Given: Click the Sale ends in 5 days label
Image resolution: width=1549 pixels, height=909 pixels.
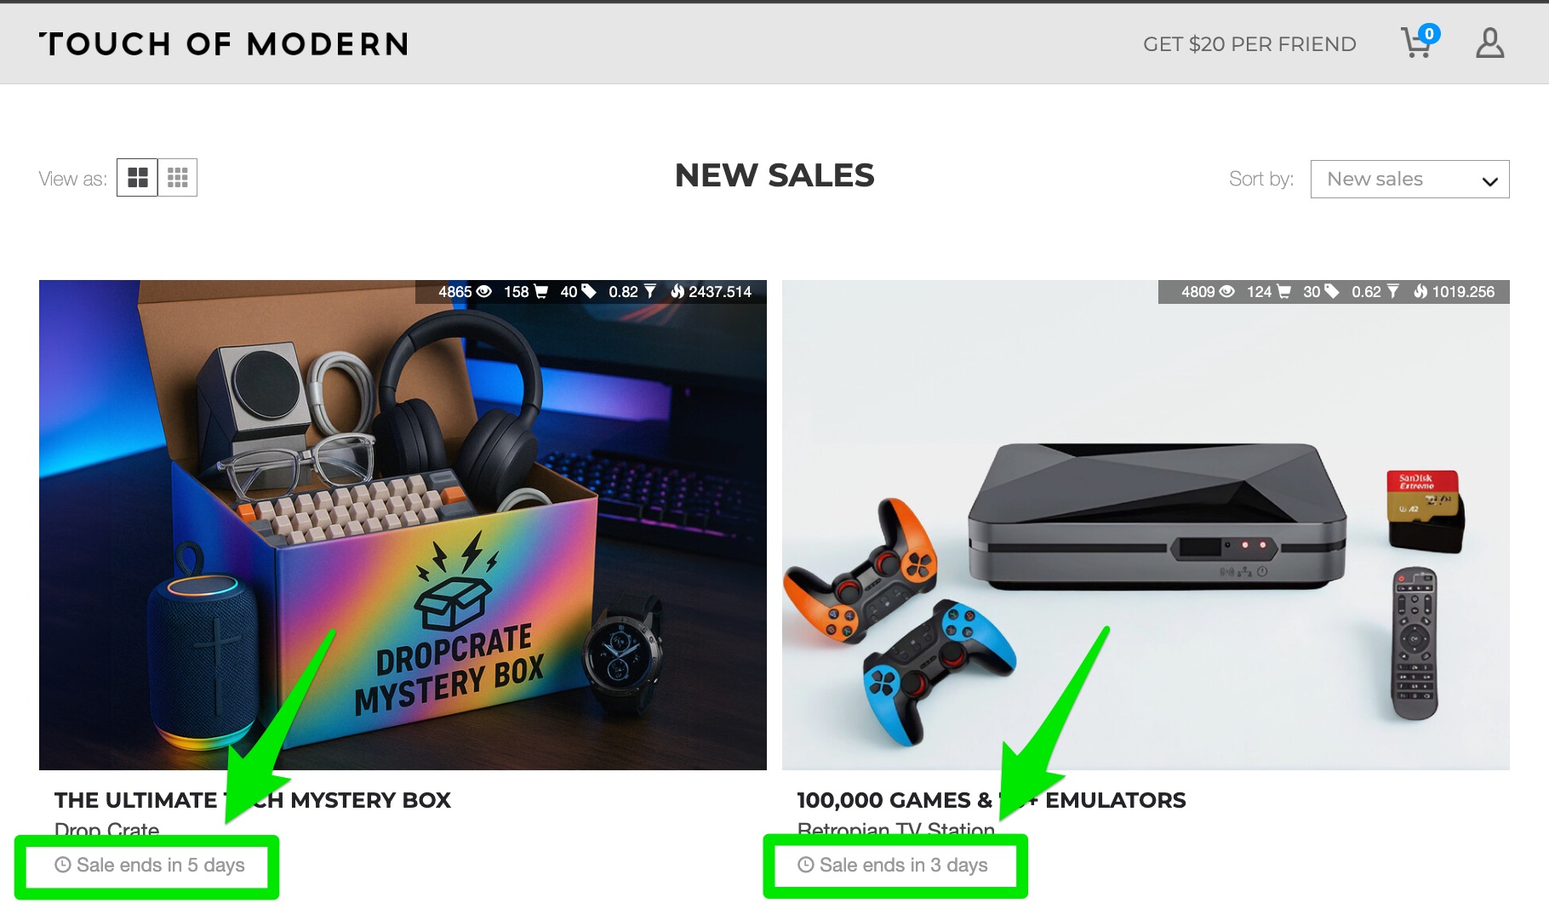Looking at the screenshot, I should click(150, 865).
